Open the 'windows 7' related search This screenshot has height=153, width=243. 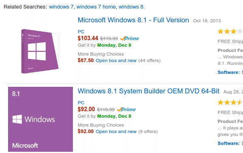click(61, 7)
